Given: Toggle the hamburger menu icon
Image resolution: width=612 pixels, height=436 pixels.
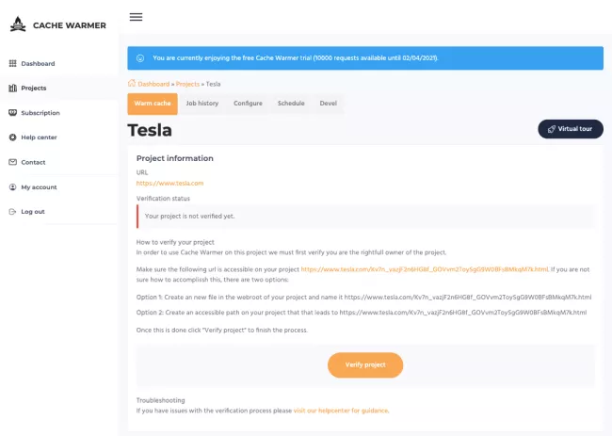Looking at the screenshot, I should 137,17.
